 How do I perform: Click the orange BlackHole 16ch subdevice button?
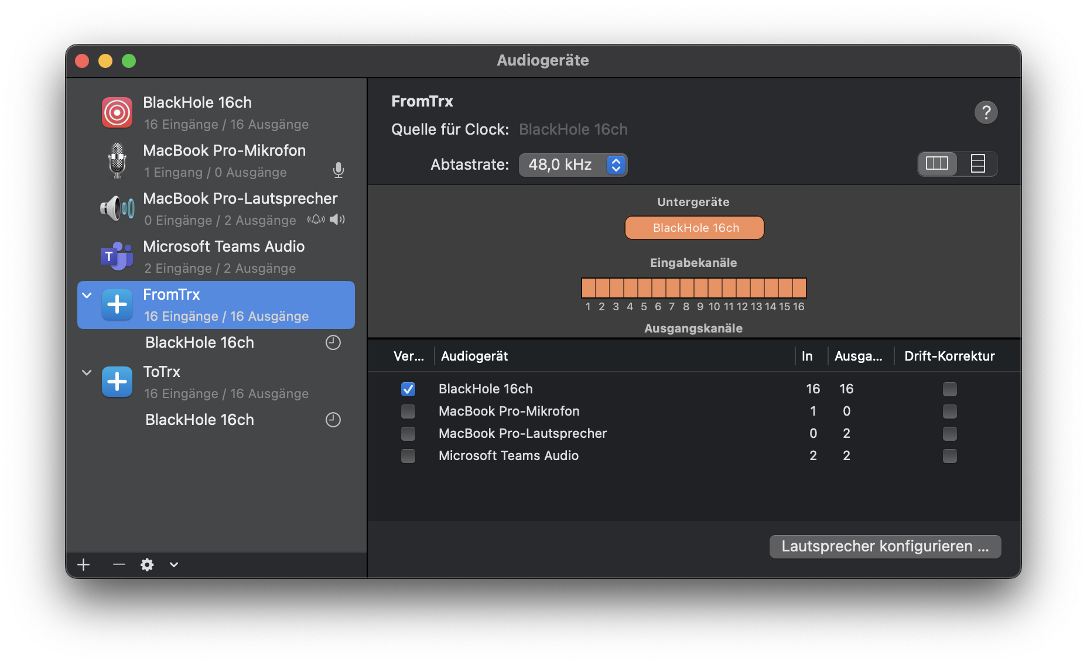(x=694, y=228)
